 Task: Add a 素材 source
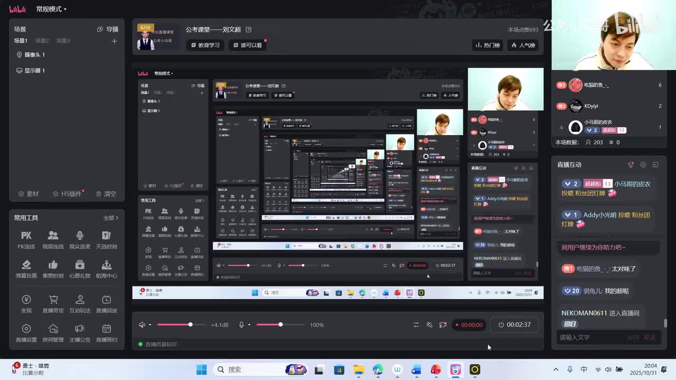pyautogui.click(x=29, y=194)
